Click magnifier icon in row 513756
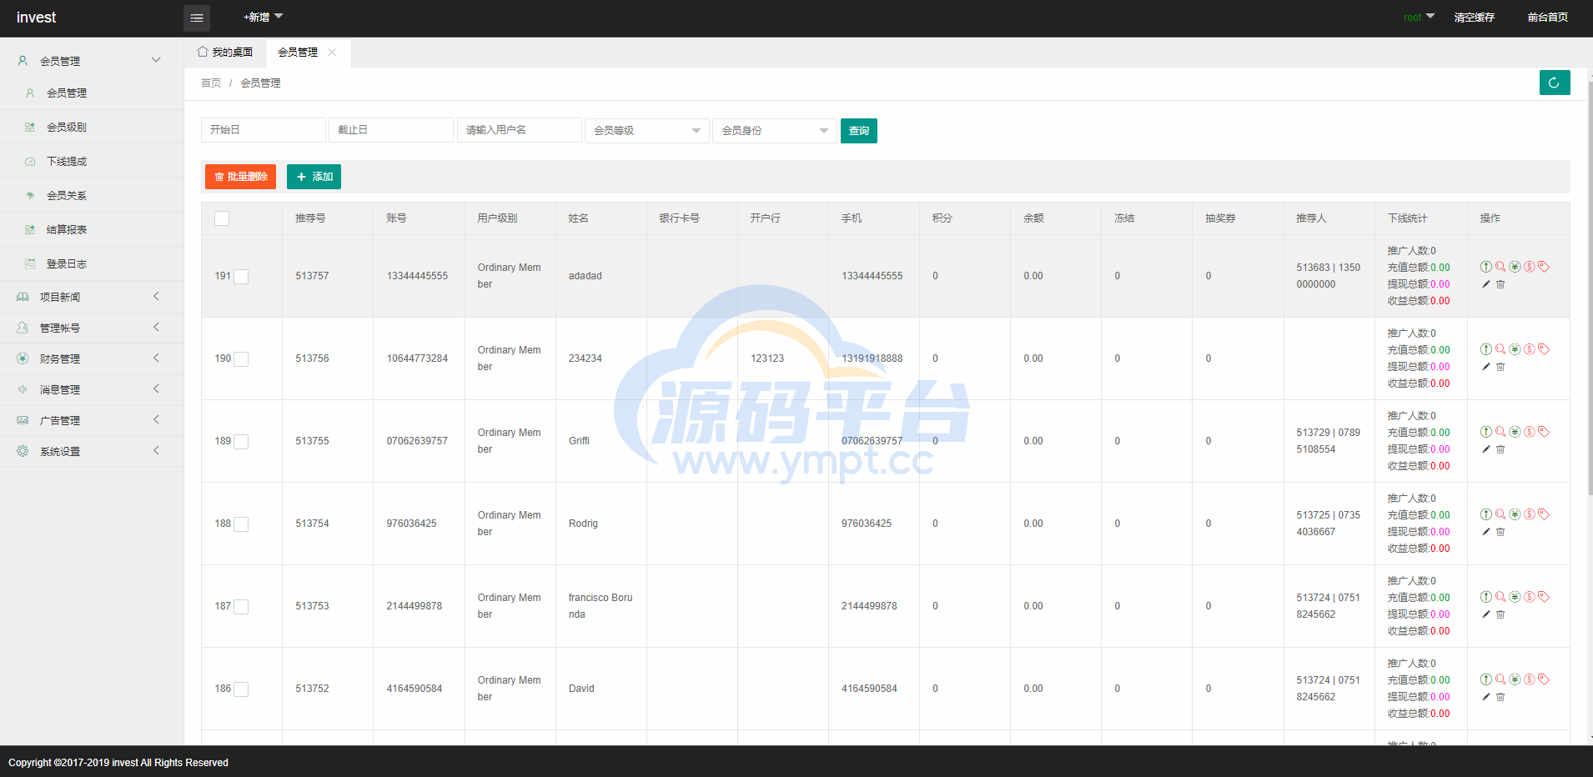1593x777 pixels. [x=1500, y=349]
